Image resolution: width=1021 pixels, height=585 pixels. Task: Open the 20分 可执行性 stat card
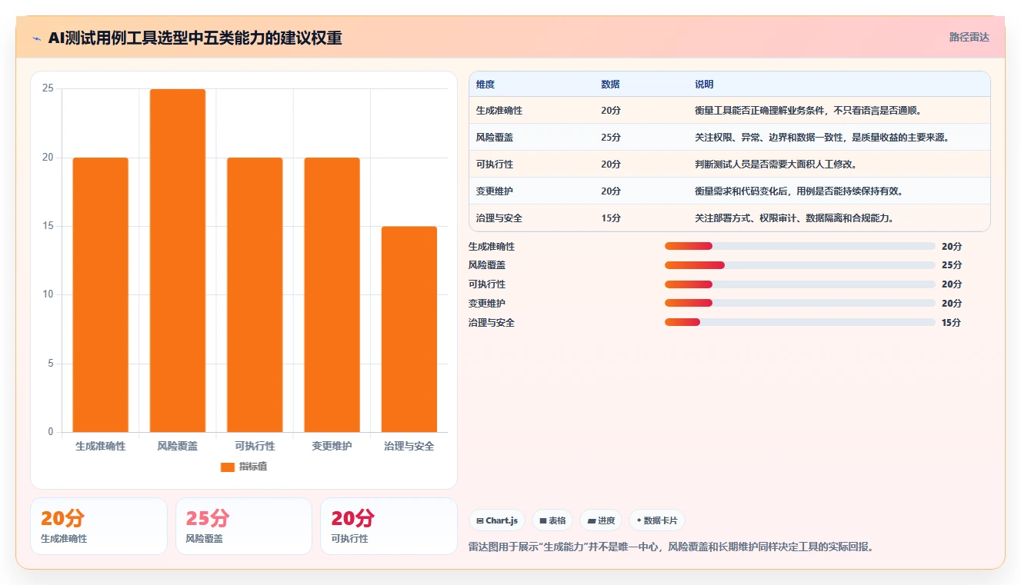coord(389,526)
